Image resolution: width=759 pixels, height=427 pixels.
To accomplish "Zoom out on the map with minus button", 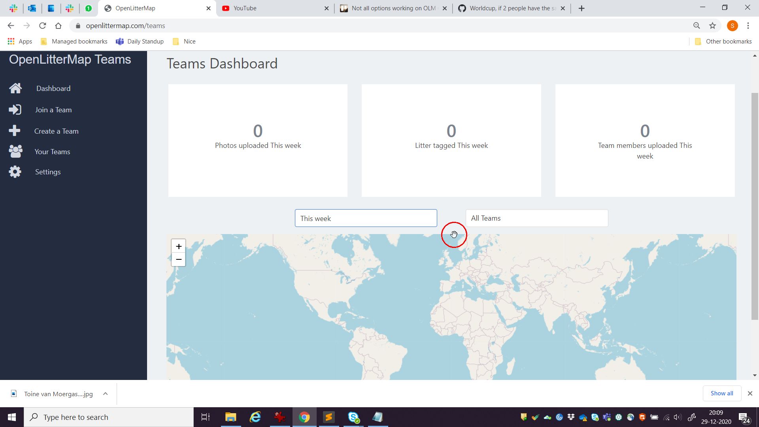I will click(x=178, y=259).
